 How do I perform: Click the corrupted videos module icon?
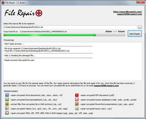[x=7, y=108]
